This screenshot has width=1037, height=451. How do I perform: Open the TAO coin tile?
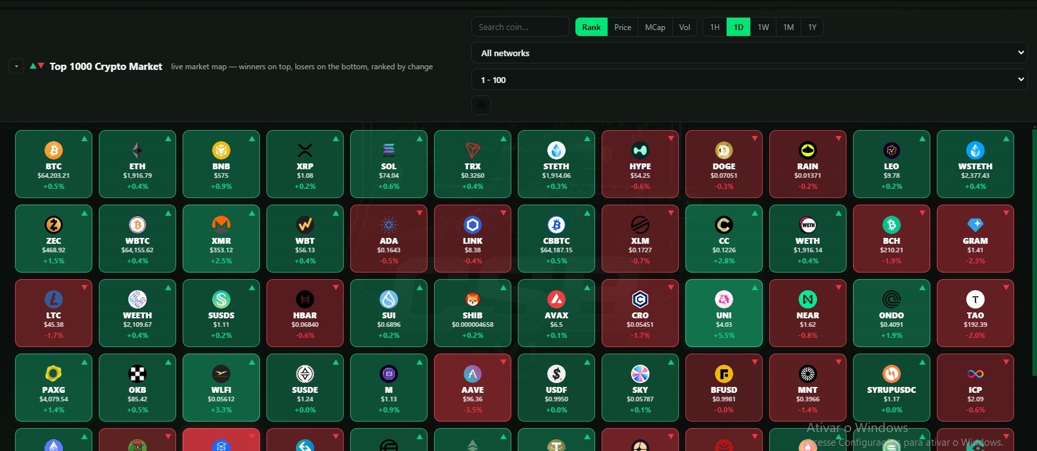pyautogui.click(x=975, y=313)
